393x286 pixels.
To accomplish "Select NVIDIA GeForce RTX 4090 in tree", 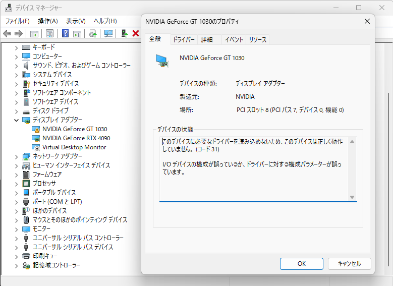I will point(76,138).
